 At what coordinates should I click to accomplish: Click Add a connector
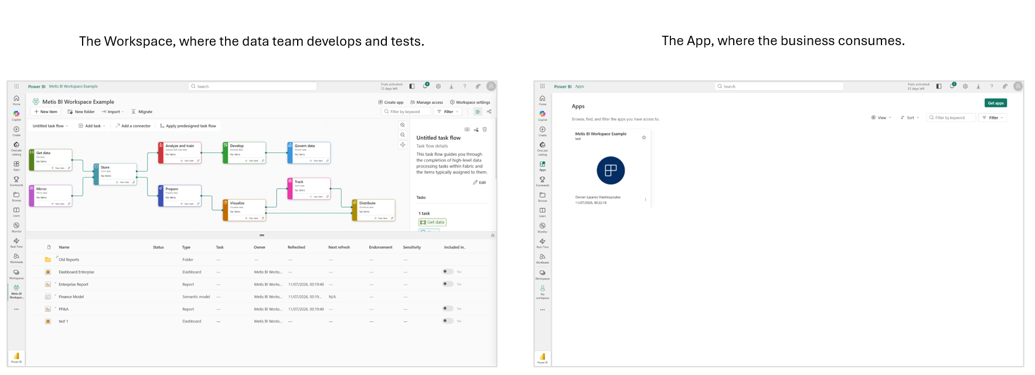click(x=133, y=126)
